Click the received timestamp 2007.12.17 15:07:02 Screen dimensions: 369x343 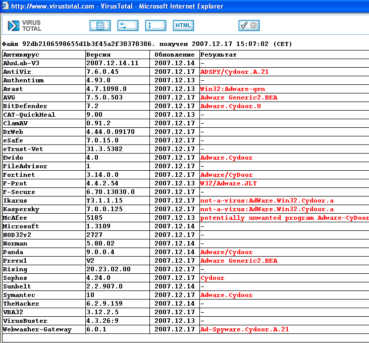tap(230, 44)
